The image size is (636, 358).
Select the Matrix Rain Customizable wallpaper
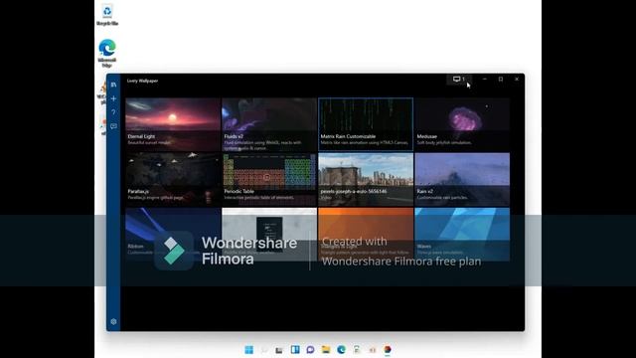coord(366,124)
